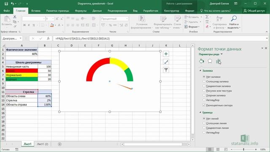The image size is (270, 152).
Task: Click the Undo arrow icon
Action: tap(12, 4)
